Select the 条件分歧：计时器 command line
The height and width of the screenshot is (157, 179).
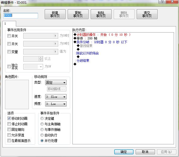click(x=123, y=42)
